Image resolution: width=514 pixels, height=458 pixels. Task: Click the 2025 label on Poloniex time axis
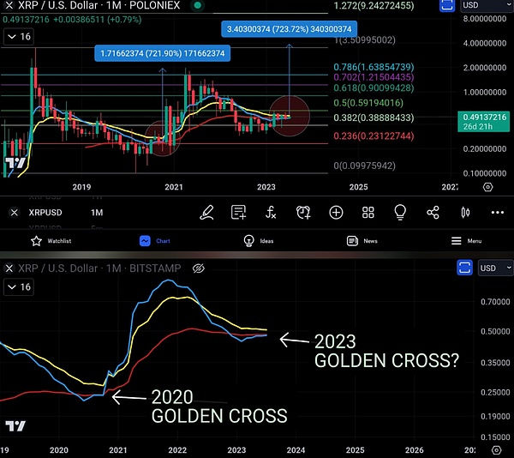358,187
